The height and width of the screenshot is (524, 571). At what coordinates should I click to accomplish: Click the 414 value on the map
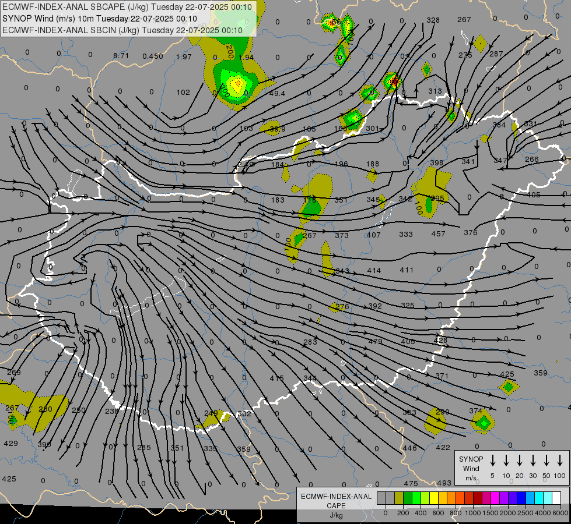point(374,270)
